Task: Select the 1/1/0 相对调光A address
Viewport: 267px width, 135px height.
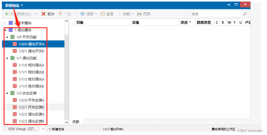Action: 32,65
